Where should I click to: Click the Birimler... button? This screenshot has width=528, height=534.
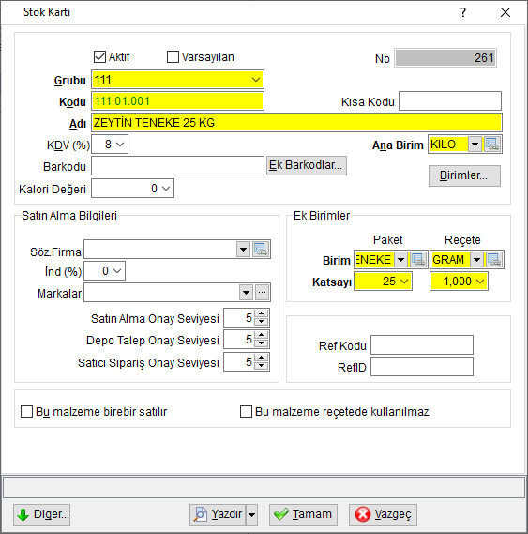464,175
